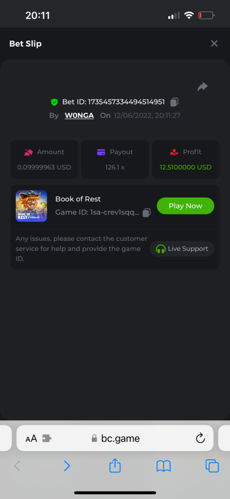Viewport: 230px width, 499px height.
Task: Copy the Game ID value
Action: click(146, 212)
